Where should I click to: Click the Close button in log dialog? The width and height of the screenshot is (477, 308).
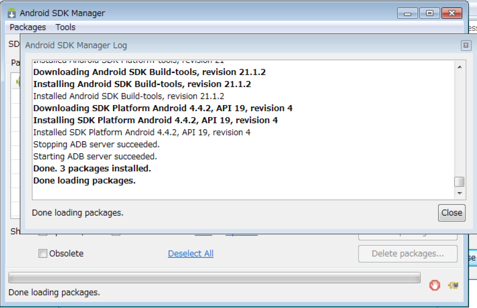click(452, 213)
